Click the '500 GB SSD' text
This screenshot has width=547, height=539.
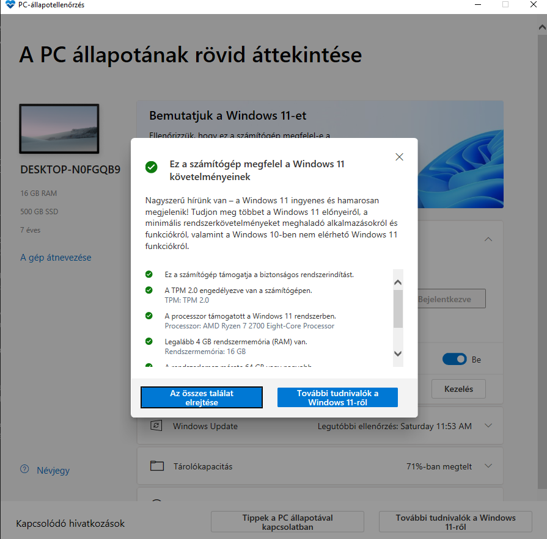39,211
